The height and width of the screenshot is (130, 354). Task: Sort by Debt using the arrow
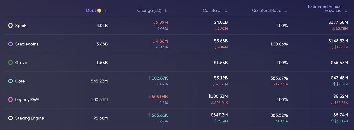[106, 11]
